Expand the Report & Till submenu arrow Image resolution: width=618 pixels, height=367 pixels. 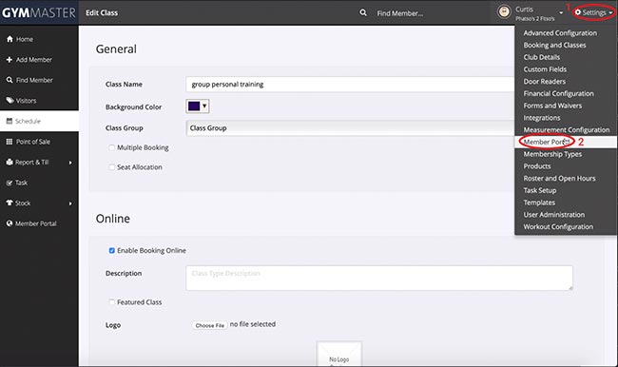70,163
